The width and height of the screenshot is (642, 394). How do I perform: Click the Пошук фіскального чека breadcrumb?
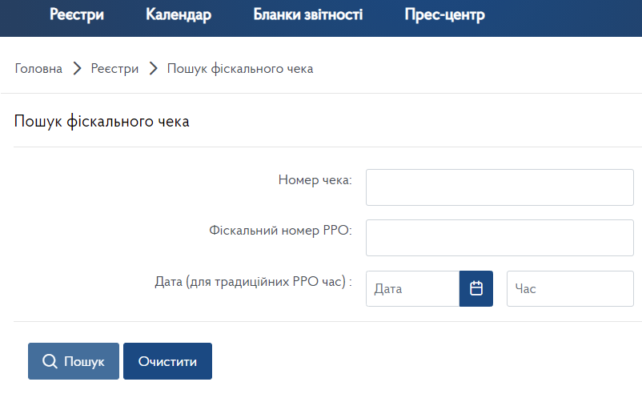240,68
